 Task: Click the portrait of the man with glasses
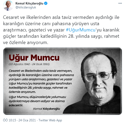[96, 82]
